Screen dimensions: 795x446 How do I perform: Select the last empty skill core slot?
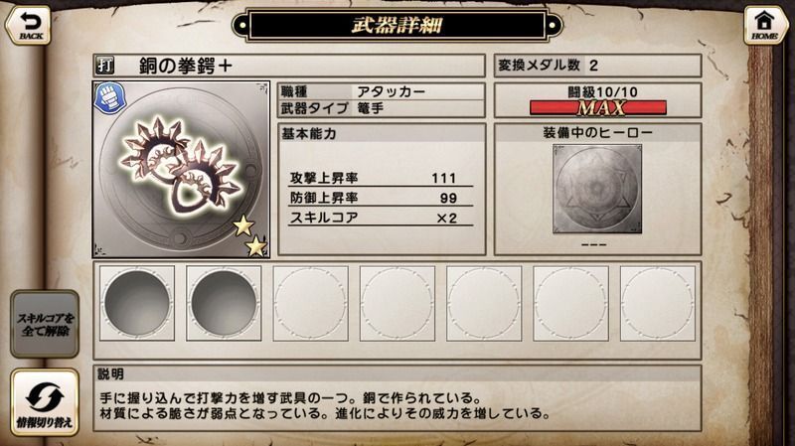point(658,303)
